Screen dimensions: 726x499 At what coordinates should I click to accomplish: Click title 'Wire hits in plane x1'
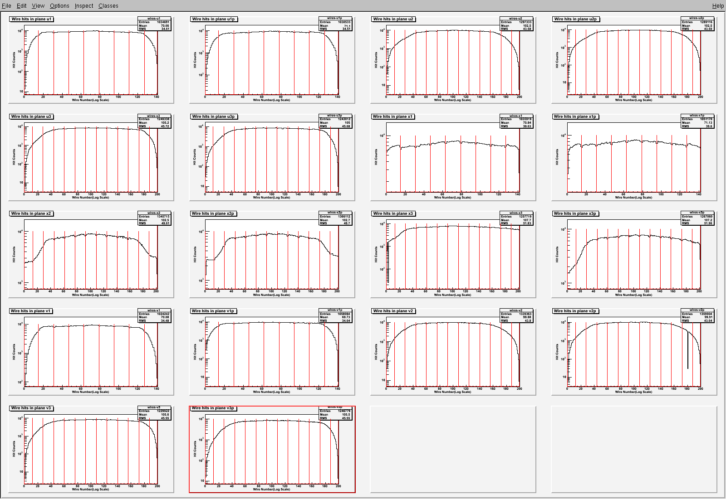(393, 116)
